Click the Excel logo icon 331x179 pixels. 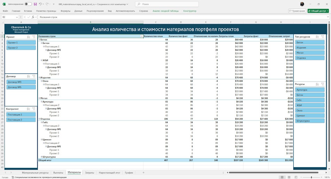4,4
